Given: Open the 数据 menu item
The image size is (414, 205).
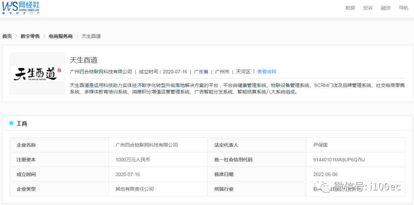Looking at the screenshot, I should click(x=350, y=8).
